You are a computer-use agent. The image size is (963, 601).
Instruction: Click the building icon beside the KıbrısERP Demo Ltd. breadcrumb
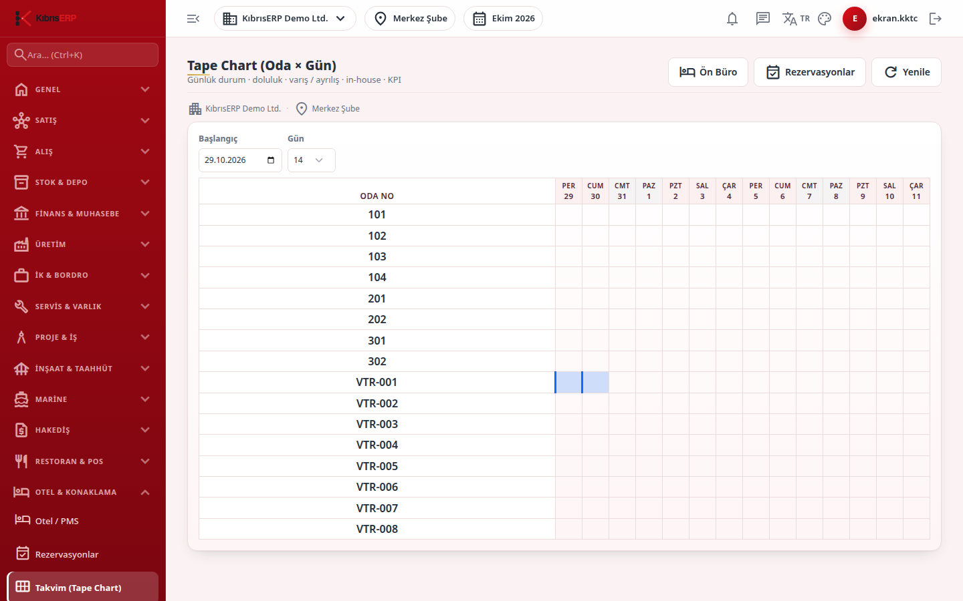(195, 109)
